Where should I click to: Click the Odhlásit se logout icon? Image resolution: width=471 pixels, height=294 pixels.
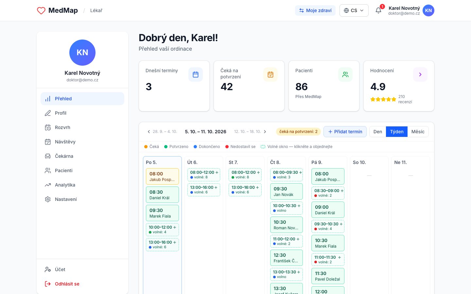[48, 284]
